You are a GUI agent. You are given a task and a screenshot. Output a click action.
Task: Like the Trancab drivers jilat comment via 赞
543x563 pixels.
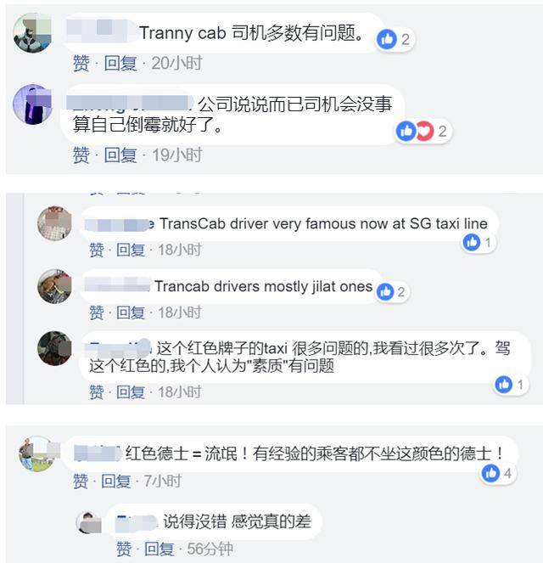[x=97, y=312]
